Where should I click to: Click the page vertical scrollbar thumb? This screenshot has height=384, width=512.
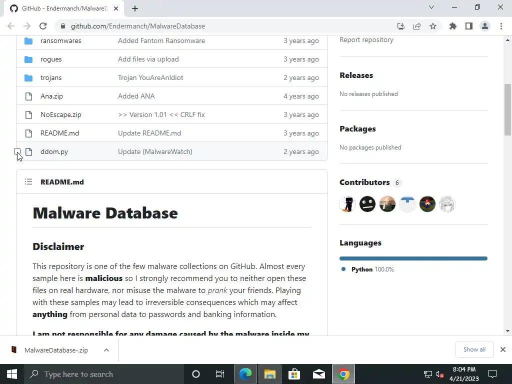(507, 109)
